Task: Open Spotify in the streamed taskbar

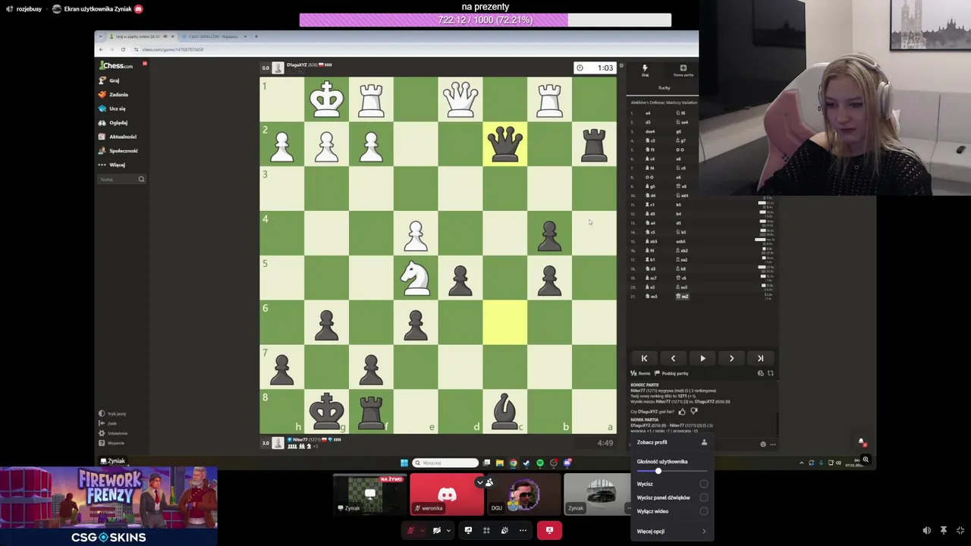Action: point(540,463)
